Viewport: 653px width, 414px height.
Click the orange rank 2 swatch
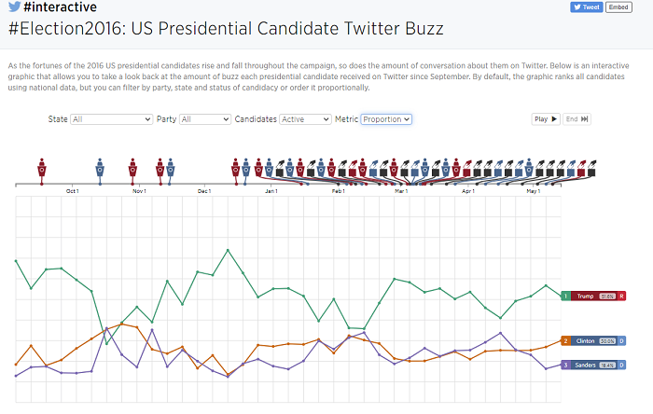point(565,341)
